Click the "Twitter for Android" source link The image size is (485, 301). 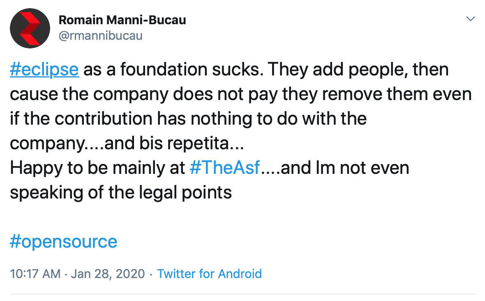click(x=209, y=274)
